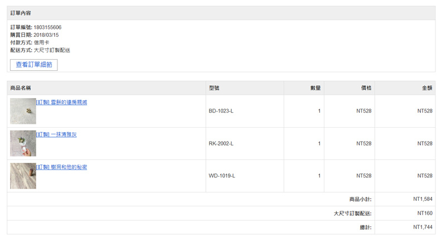Click the 訂單內容 section heading

[x=21, y=13]
